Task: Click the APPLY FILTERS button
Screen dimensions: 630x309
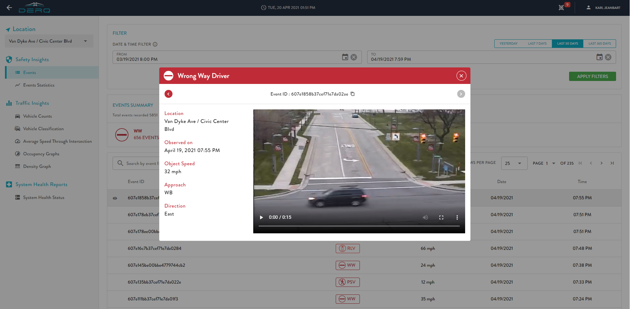Action: [592, 76]
